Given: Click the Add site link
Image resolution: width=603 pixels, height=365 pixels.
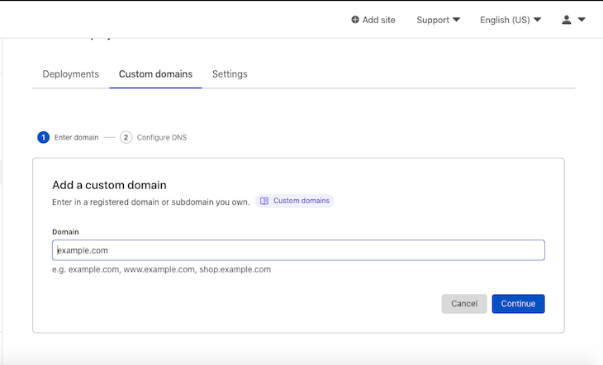Looking at the screenshot, I should [x=373, y=20].
